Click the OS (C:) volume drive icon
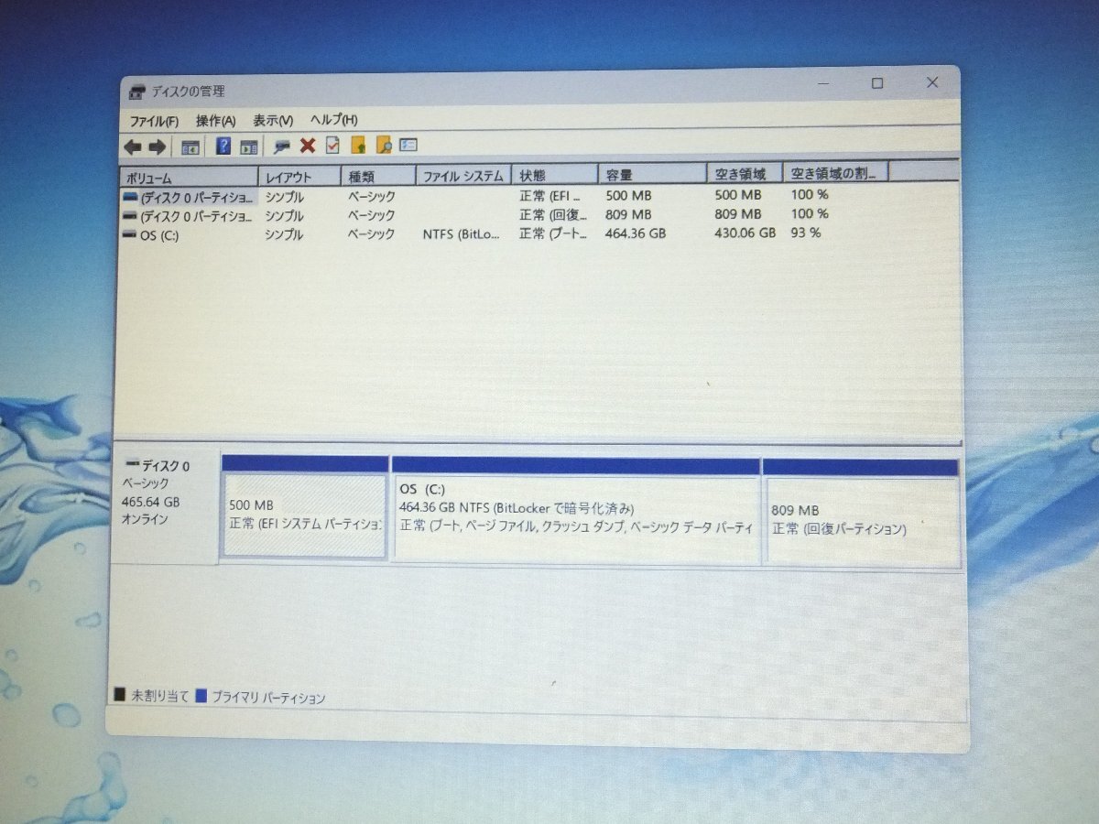Screen dimensions: 1099x824 pyautogui.click(x=130, y=235)
